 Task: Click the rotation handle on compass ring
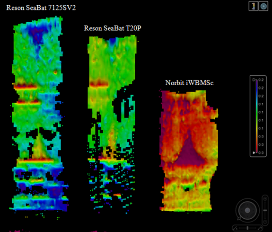pos(239,218)
